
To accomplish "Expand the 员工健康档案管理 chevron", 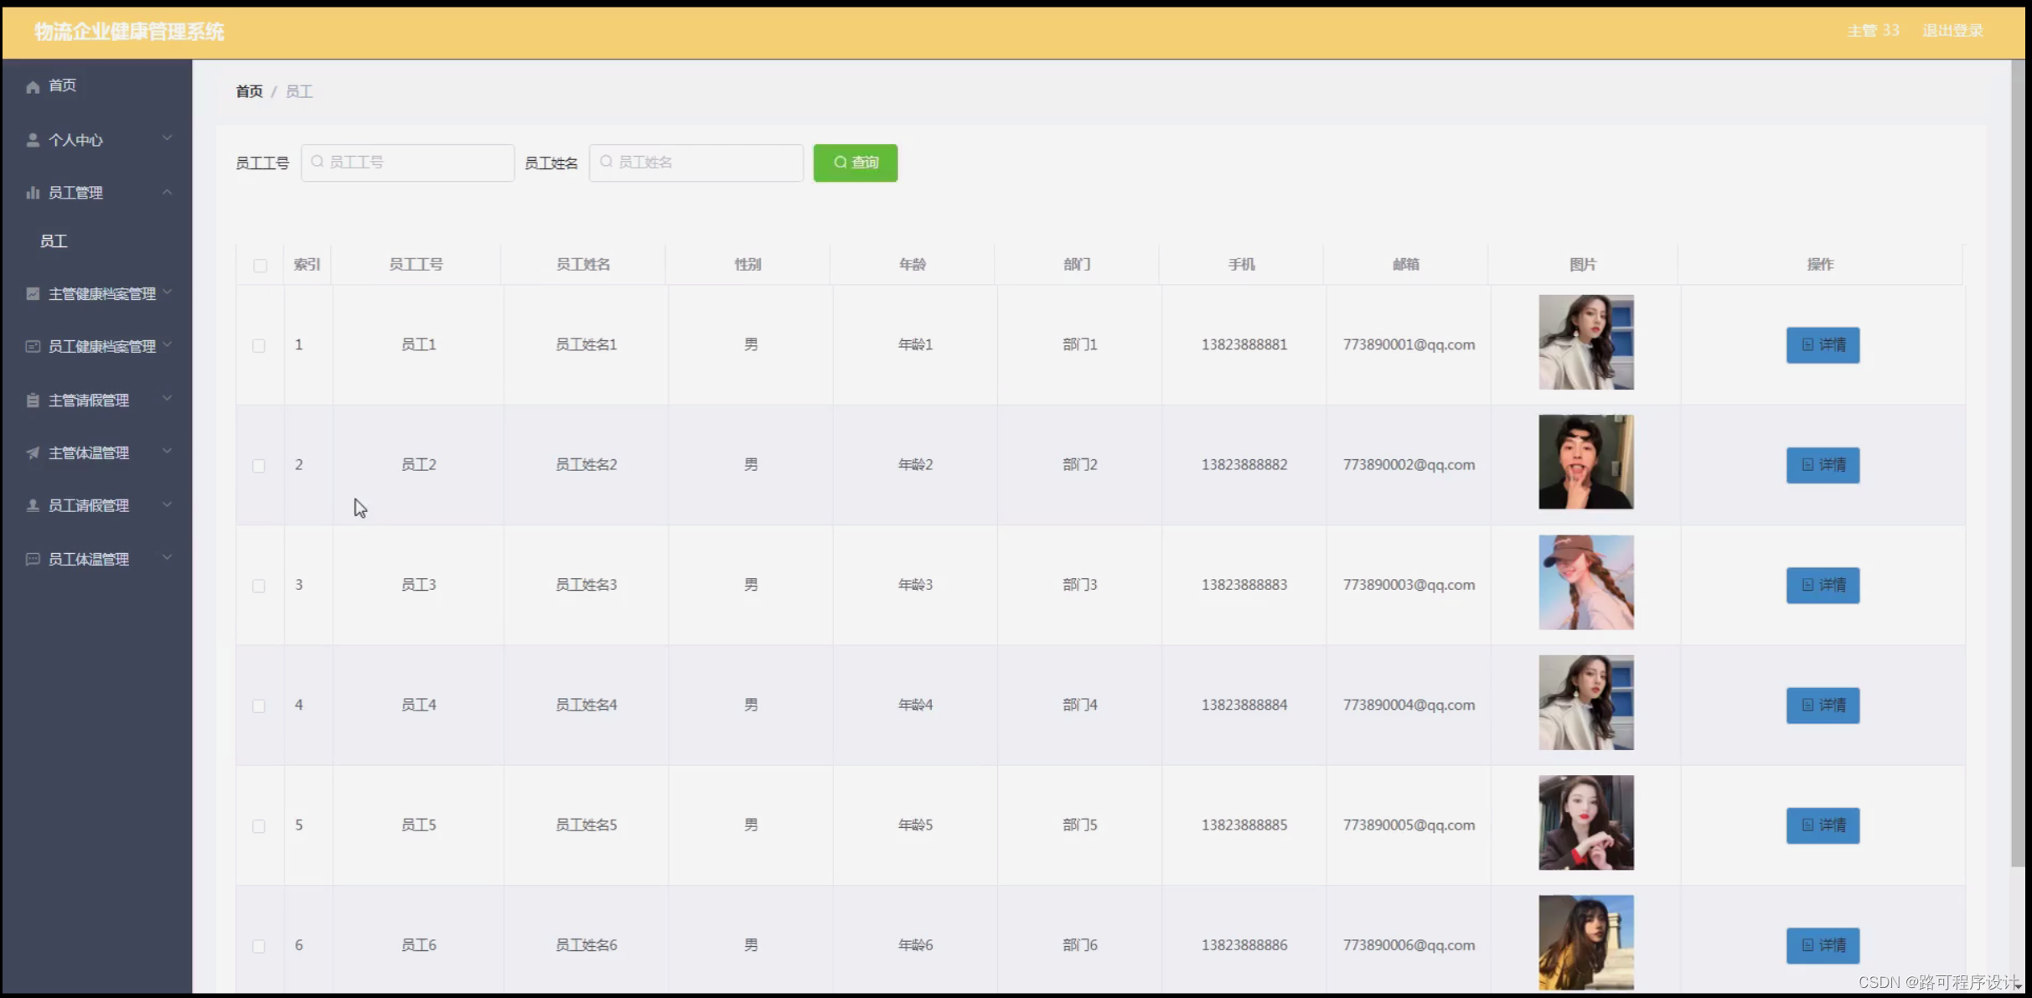I will (168, 344).
